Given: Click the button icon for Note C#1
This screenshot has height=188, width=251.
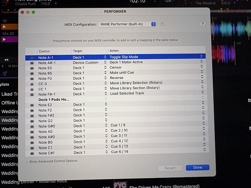Looking at the screenshot, I should (x=32, y=153).
